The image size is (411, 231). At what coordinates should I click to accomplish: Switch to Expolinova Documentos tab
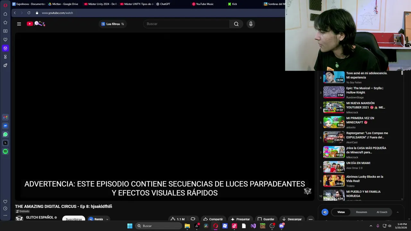point(29,4)
